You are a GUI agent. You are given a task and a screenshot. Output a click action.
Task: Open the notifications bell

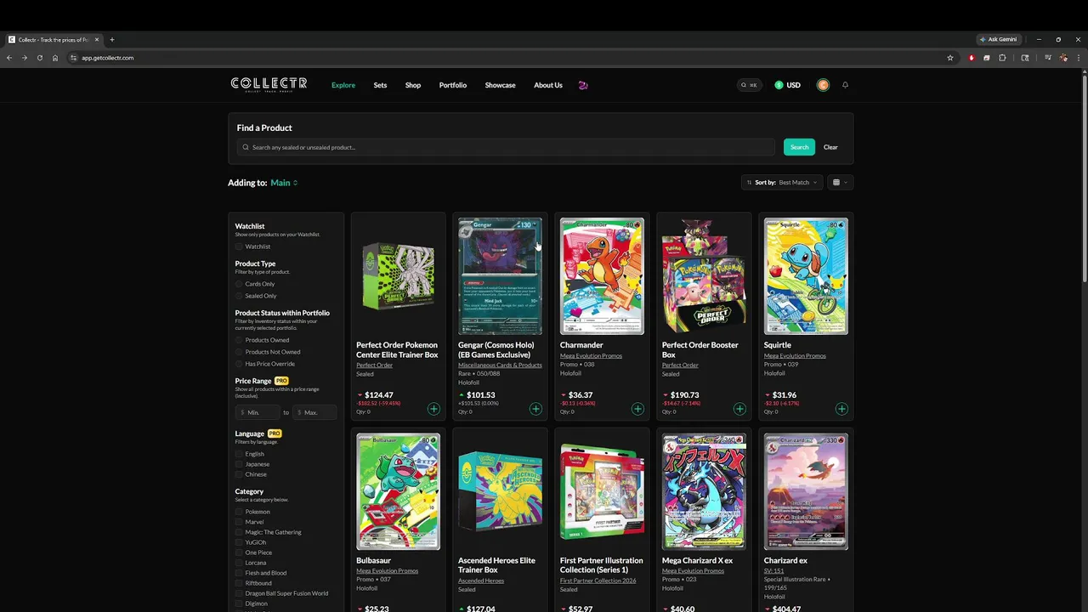click(x=845, y=85)
